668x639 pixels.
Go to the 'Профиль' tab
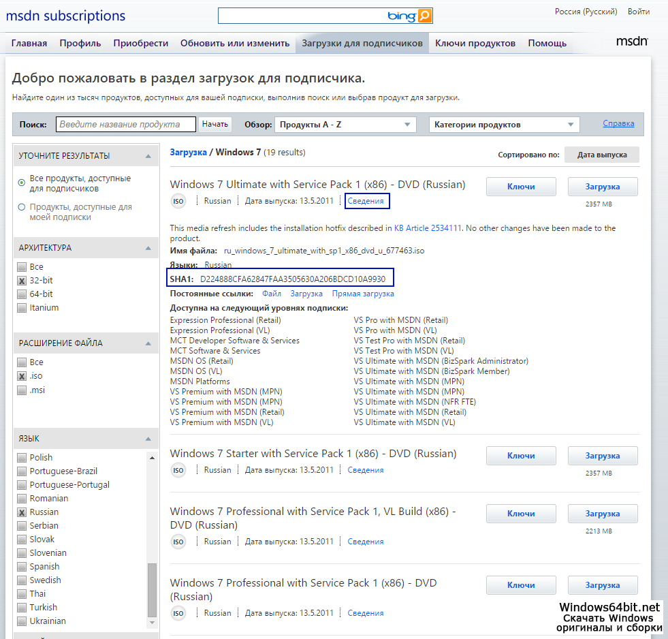pyautogui.click(x=80, y=43)
